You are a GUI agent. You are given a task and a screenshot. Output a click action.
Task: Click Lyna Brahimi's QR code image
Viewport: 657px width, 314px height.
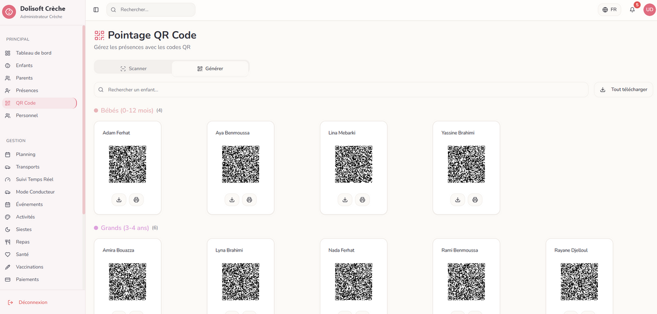tap(240, 281)
